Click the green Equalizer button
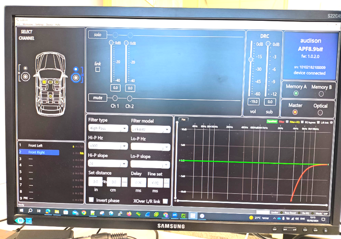 click(272, 121)
